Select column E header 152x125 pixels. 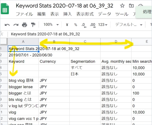[x=142, y=41]
